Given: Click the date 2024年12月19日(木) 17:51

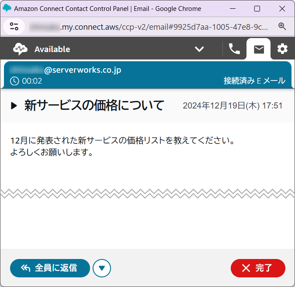Looking at the screenshot, I should click(233, 105).
